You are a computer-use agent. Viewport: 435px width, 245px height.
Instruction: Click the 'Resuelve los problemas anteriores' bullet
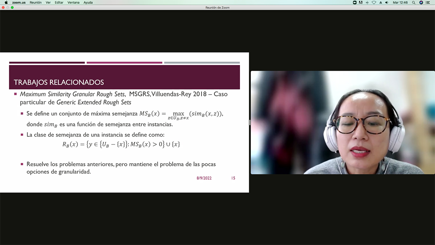(x=121, y=168)
